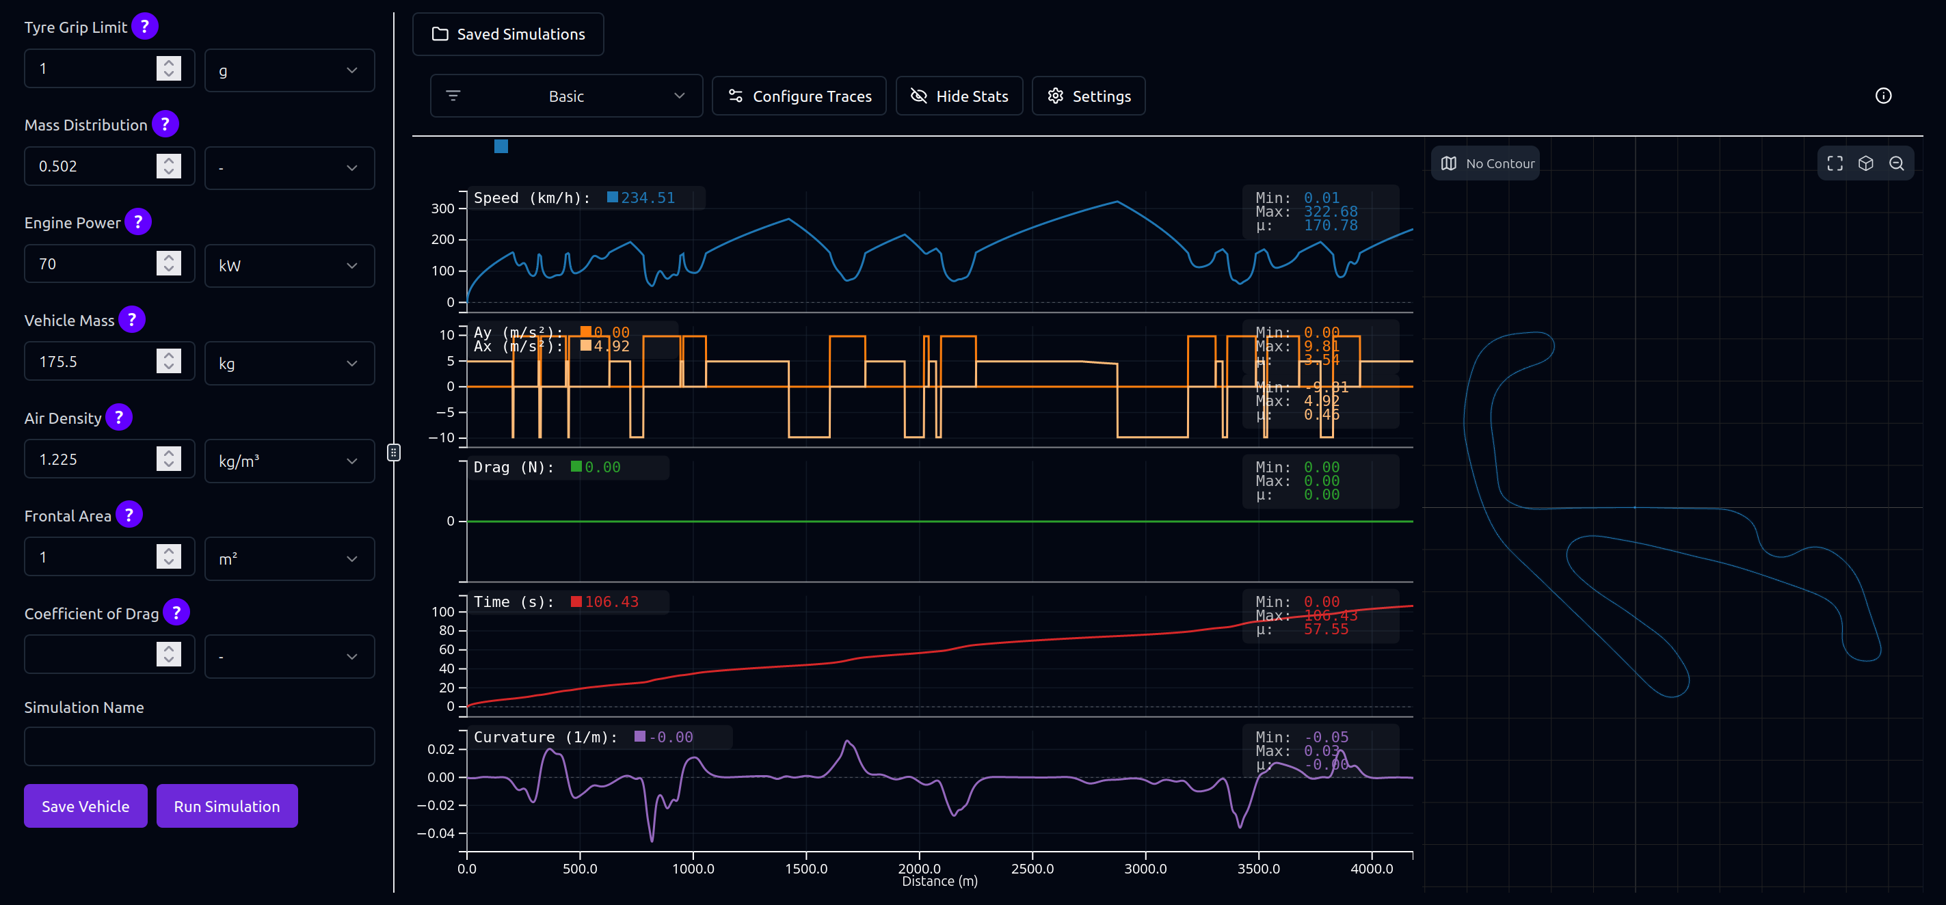Open the Vehicle Mass kg unit dropdown
The width and height of the screenshot is (1946, 905).
(289, 364)
